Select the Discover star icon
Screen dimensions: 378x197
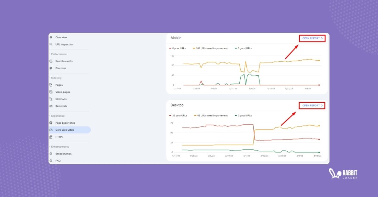coord(51,68)
